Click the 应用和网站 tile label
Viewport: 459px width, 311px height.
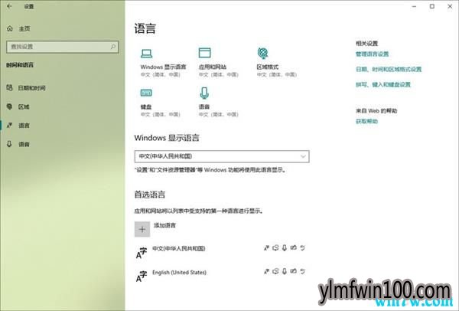coord(213,67)
